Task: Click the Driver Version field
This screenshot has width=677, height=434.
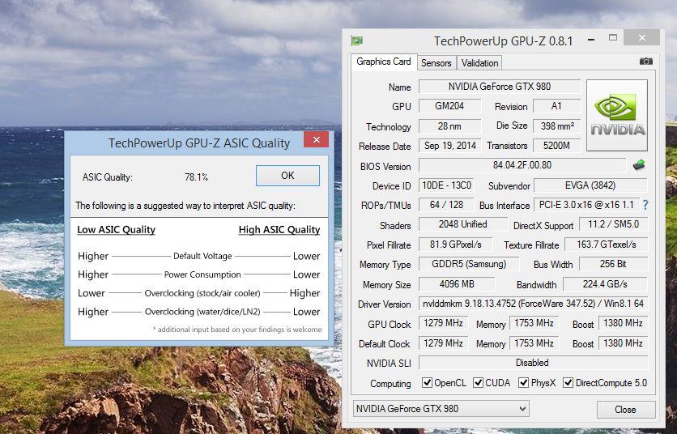Action: (x=533, y=304)
